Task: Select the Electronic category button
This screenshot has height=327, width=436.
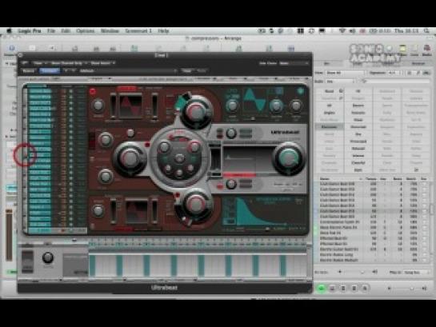Action: 330,127
